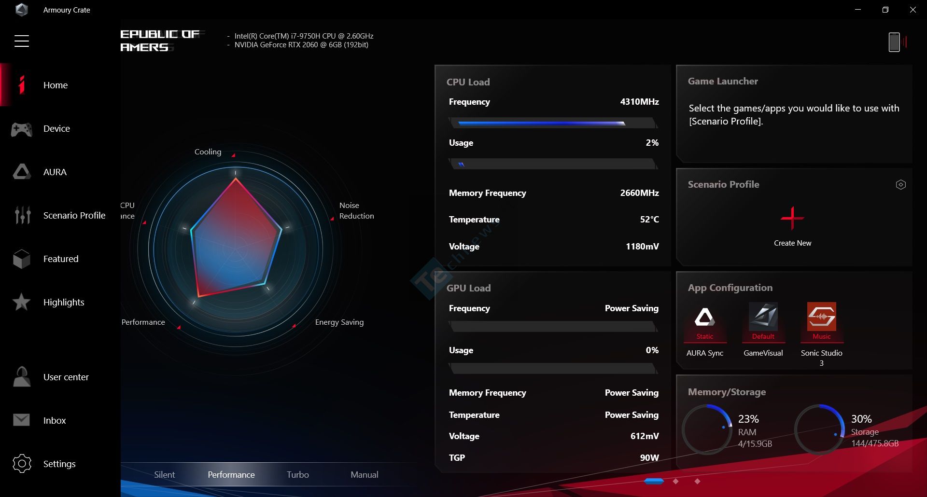This screenshot has width=927, height=497.
Task: Click the Armoury Crate logo icon
Action: click(22, 10)
